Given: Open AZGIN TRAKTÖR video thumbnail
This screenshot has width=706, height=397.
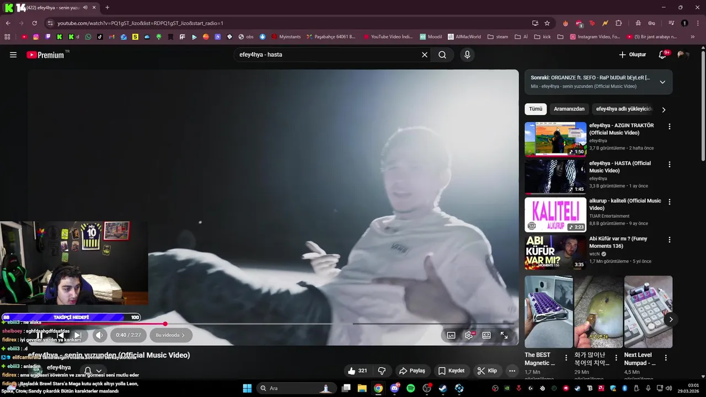Looking at the screenshot, I should coord(555,139).
